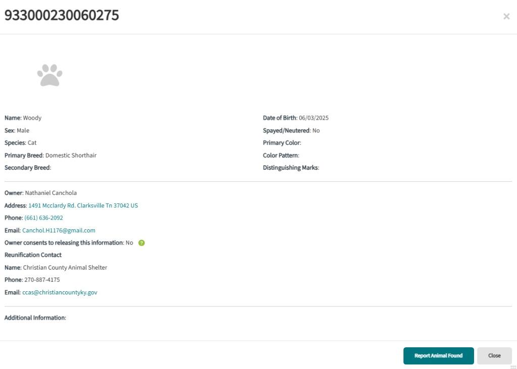Open the 1491 Mcclardy Rd address link
This screenshot has width=517, height=369.
pos(83,205)
